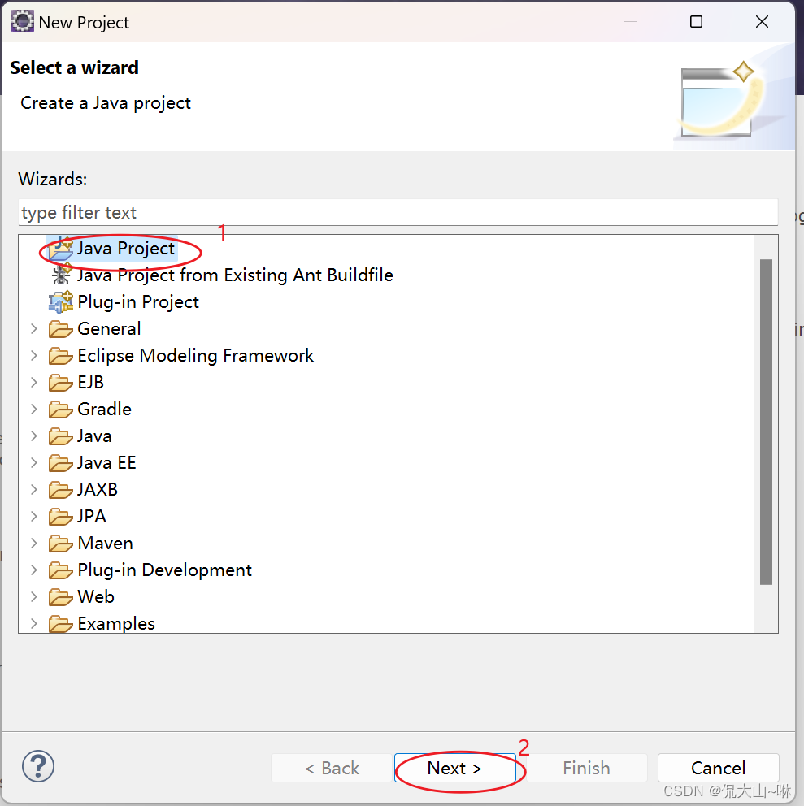Click the Ant buildfile project icon
This screenshot has height=806, width=804.
[61, 275]
